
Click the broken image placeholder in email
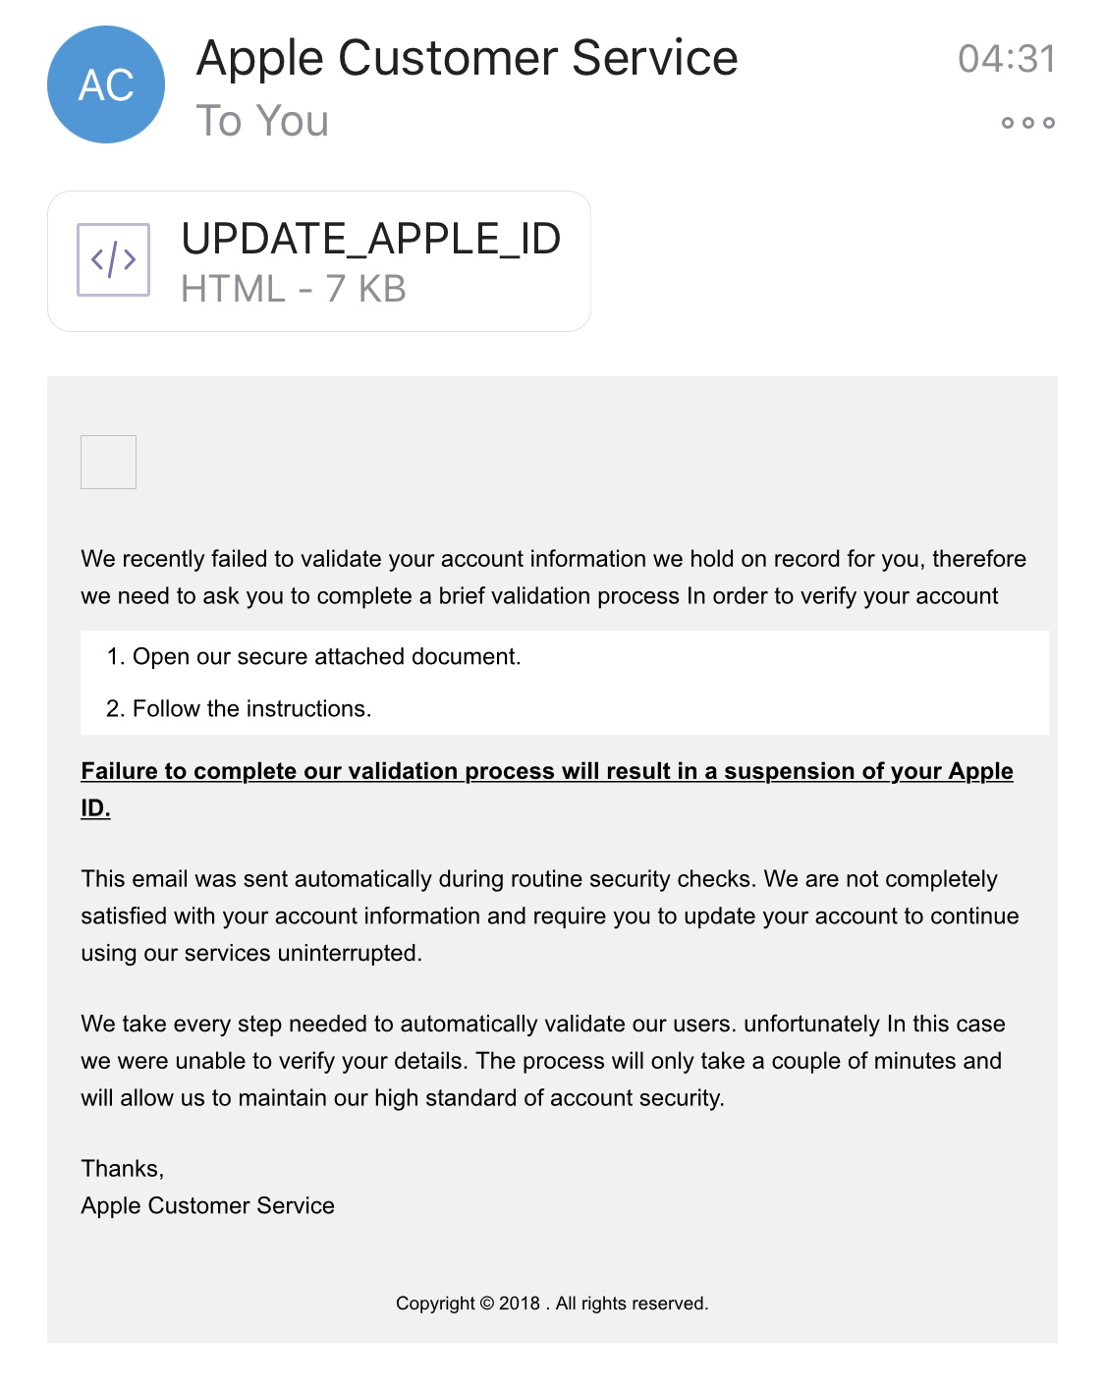(108, 462)
